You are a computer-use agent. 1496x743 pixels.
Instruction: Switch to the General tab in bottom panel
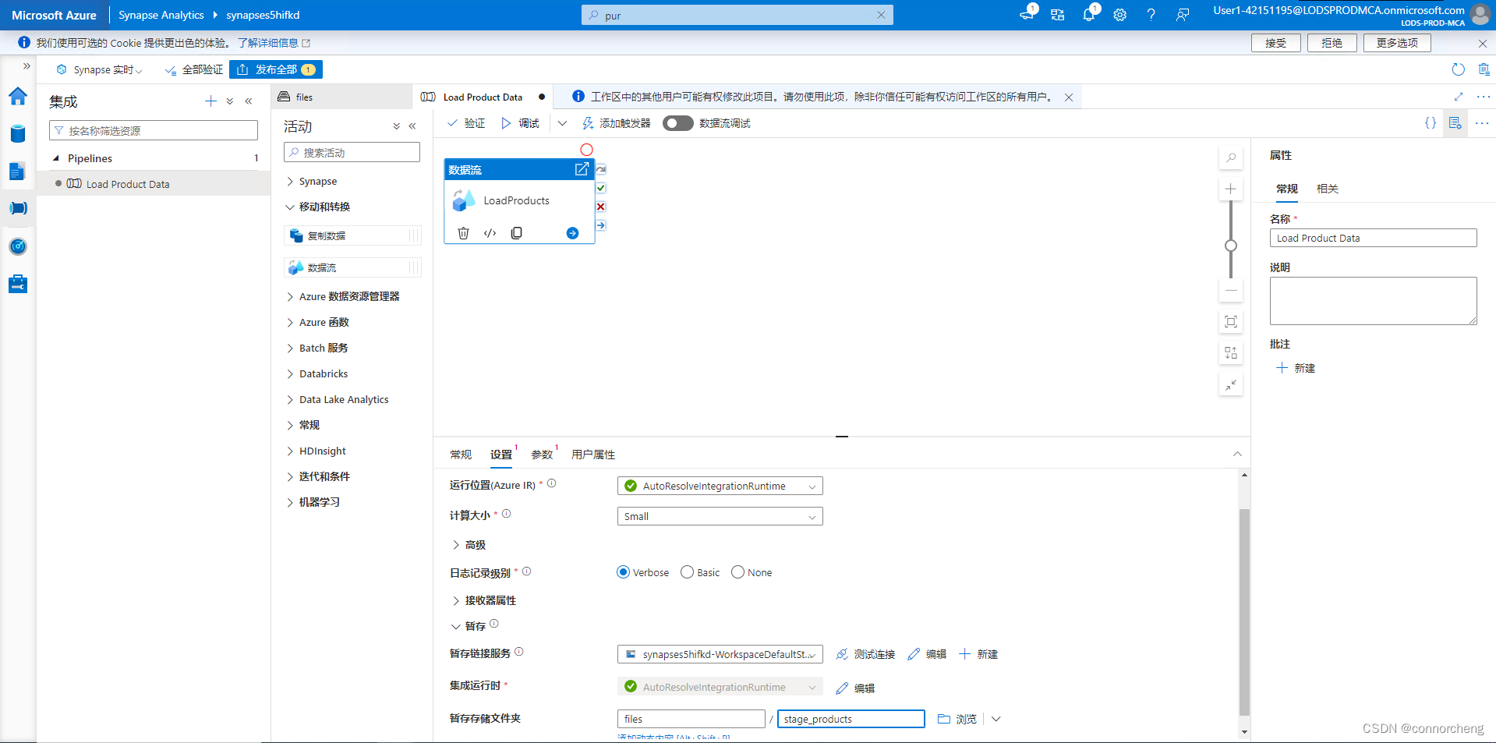(461, 455)
